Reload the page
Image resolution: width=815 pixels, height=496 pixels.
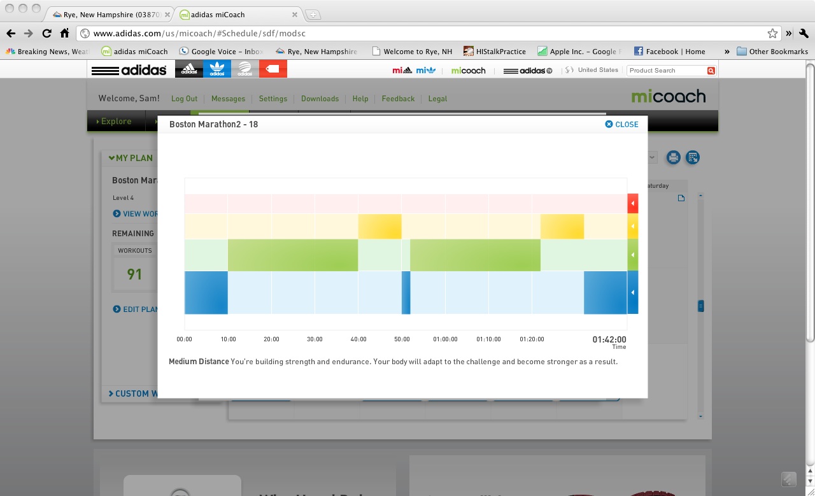coord(46,33)
